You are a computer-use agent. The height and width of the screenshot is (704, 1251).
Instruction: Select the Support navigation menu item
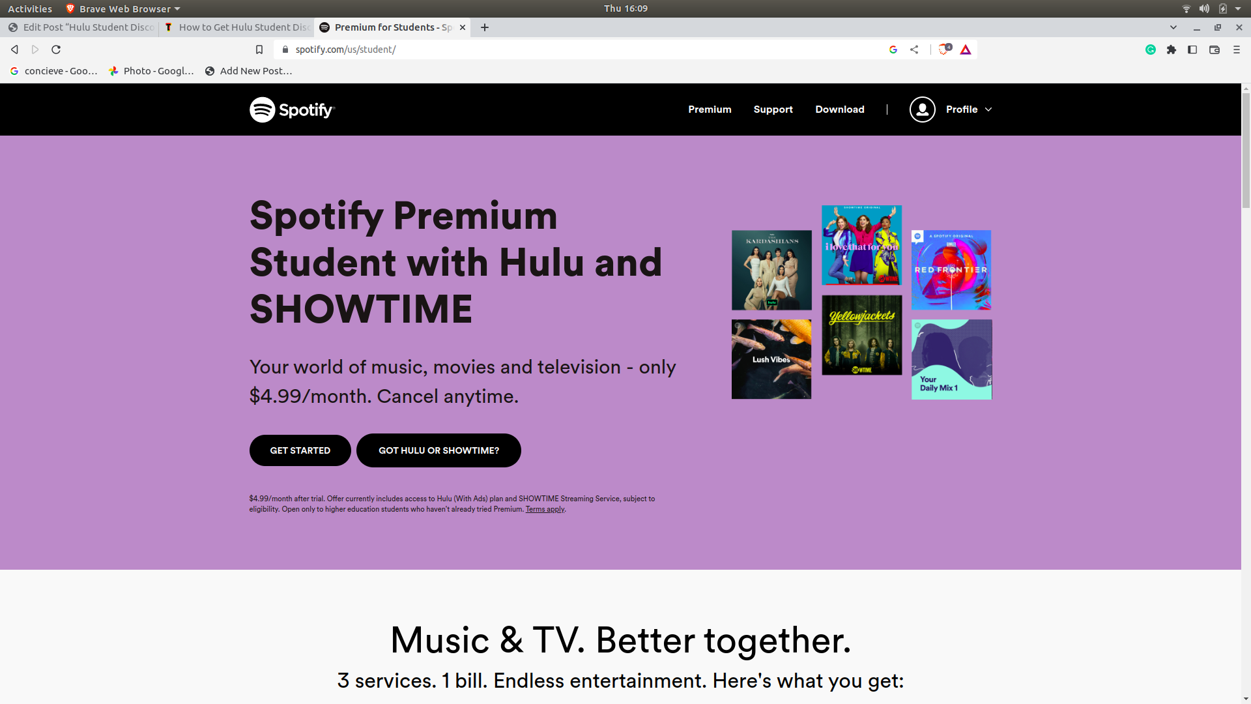tap(772, 109)
